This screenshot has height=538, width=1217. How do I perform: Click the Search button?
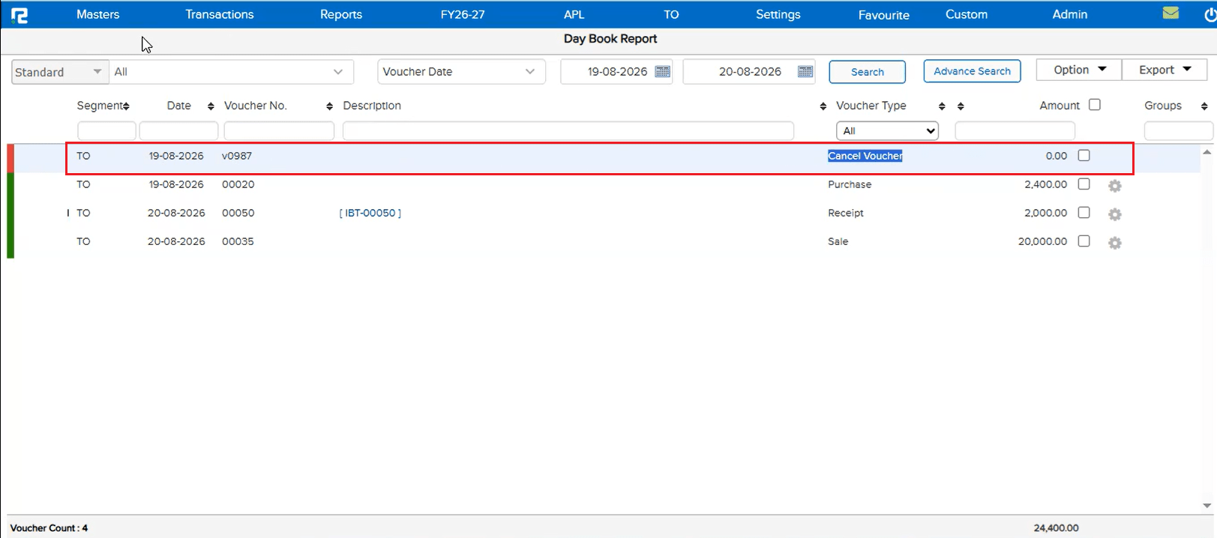pyautogui.click(x=868, y=72)
